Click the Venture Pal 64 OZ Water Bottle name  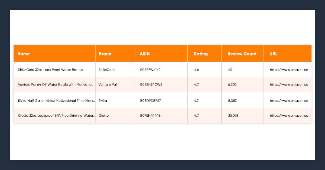[56, 84]
